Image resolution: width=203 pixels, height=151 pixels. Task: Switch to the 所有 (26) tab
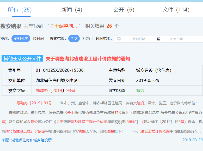(20, 10)
